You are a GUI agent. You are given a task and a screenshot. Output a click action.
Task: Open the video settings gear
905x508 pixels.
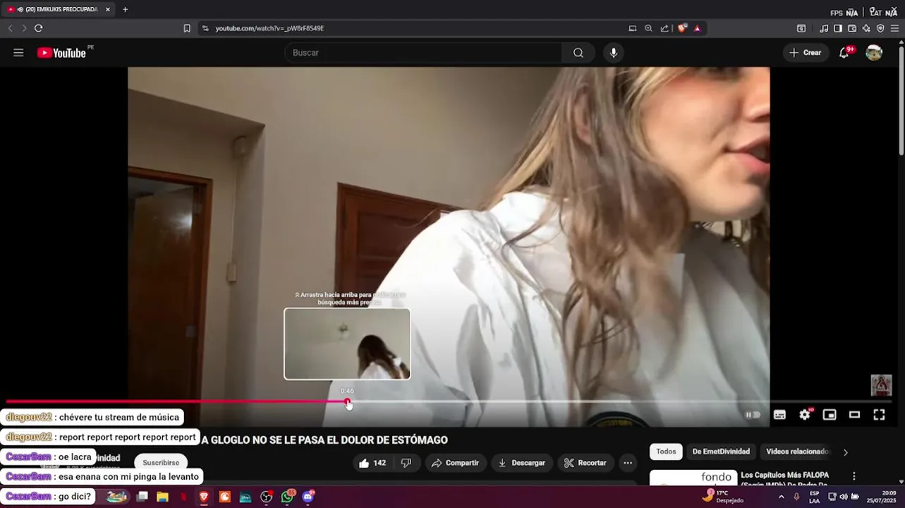805,415
